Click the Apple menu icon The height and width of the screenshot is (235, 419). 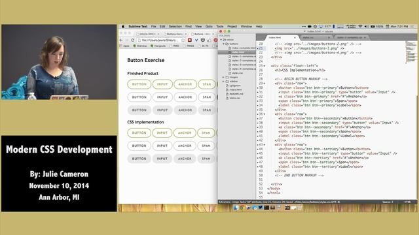pyautogui.click(x=123, y=26)
